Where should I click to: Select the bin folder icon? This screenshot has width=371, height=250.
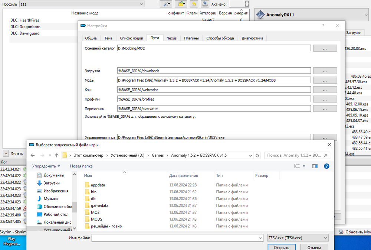pos(87,192)
